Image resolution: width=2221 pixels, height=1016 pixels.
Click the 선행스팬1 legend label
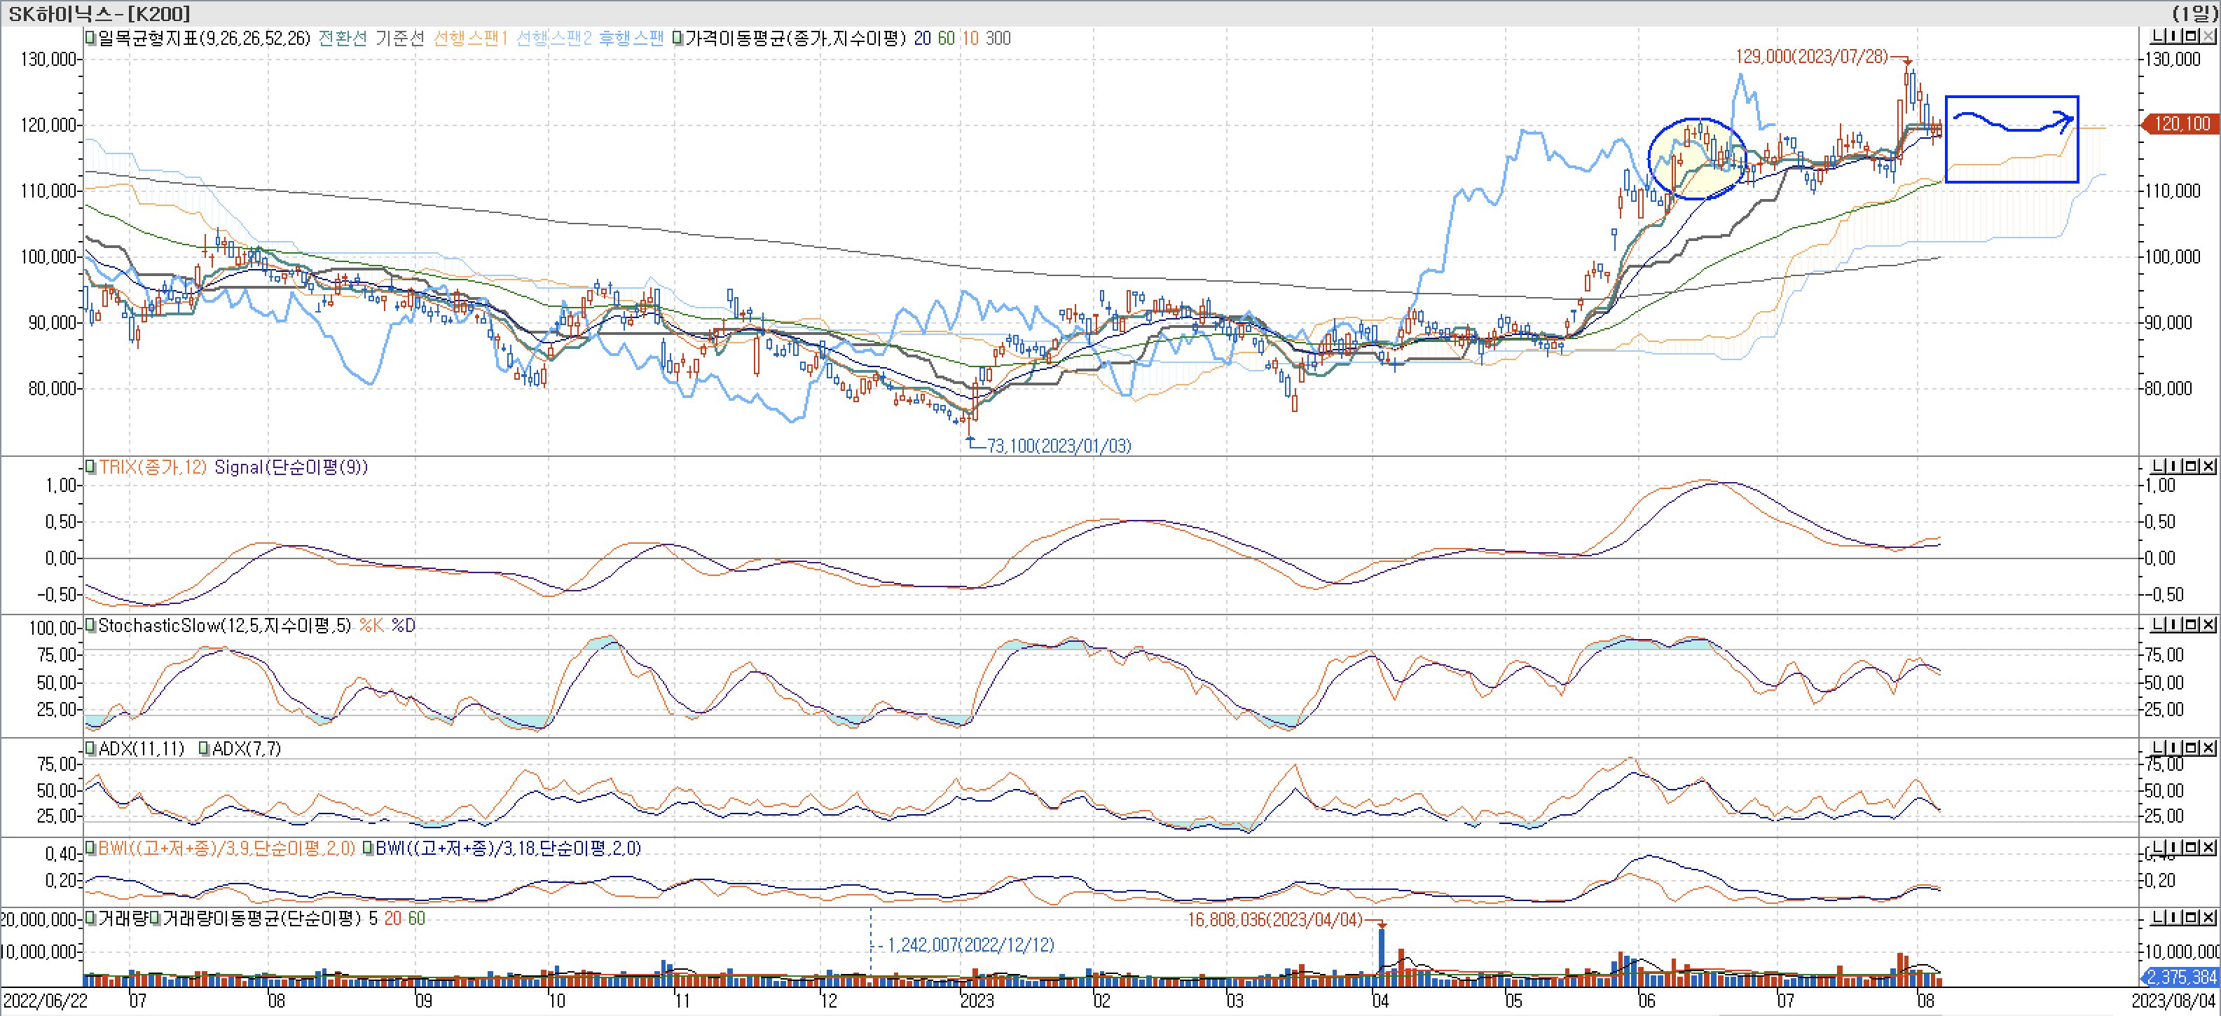(471, 38)
